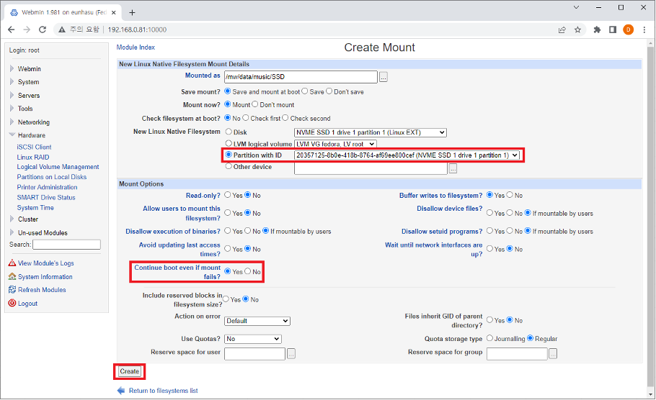Viewport: 656px width, 400px height.
Task: Open the browser extensions puzzle icon
Action: click(597, 29)
